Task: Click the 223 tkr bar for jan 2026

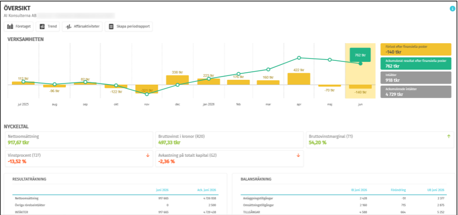Action: click(209, 81)
